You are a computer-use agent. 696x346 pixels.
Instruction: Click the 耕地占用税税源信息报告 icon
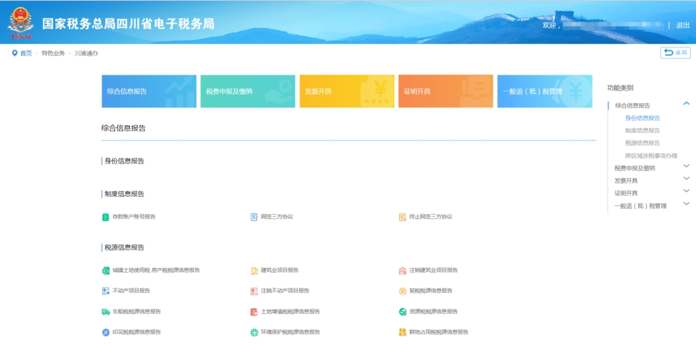click(402, 332)
